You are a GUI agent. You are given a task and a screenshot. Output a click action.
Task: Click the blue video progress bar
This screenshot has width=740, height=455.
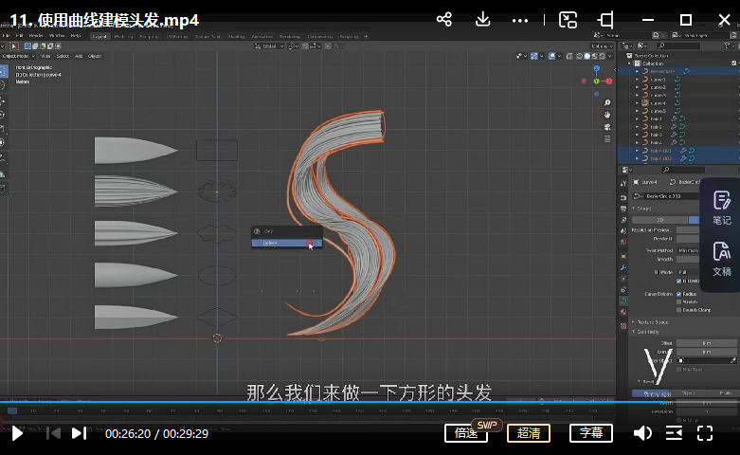pos(284,402)
